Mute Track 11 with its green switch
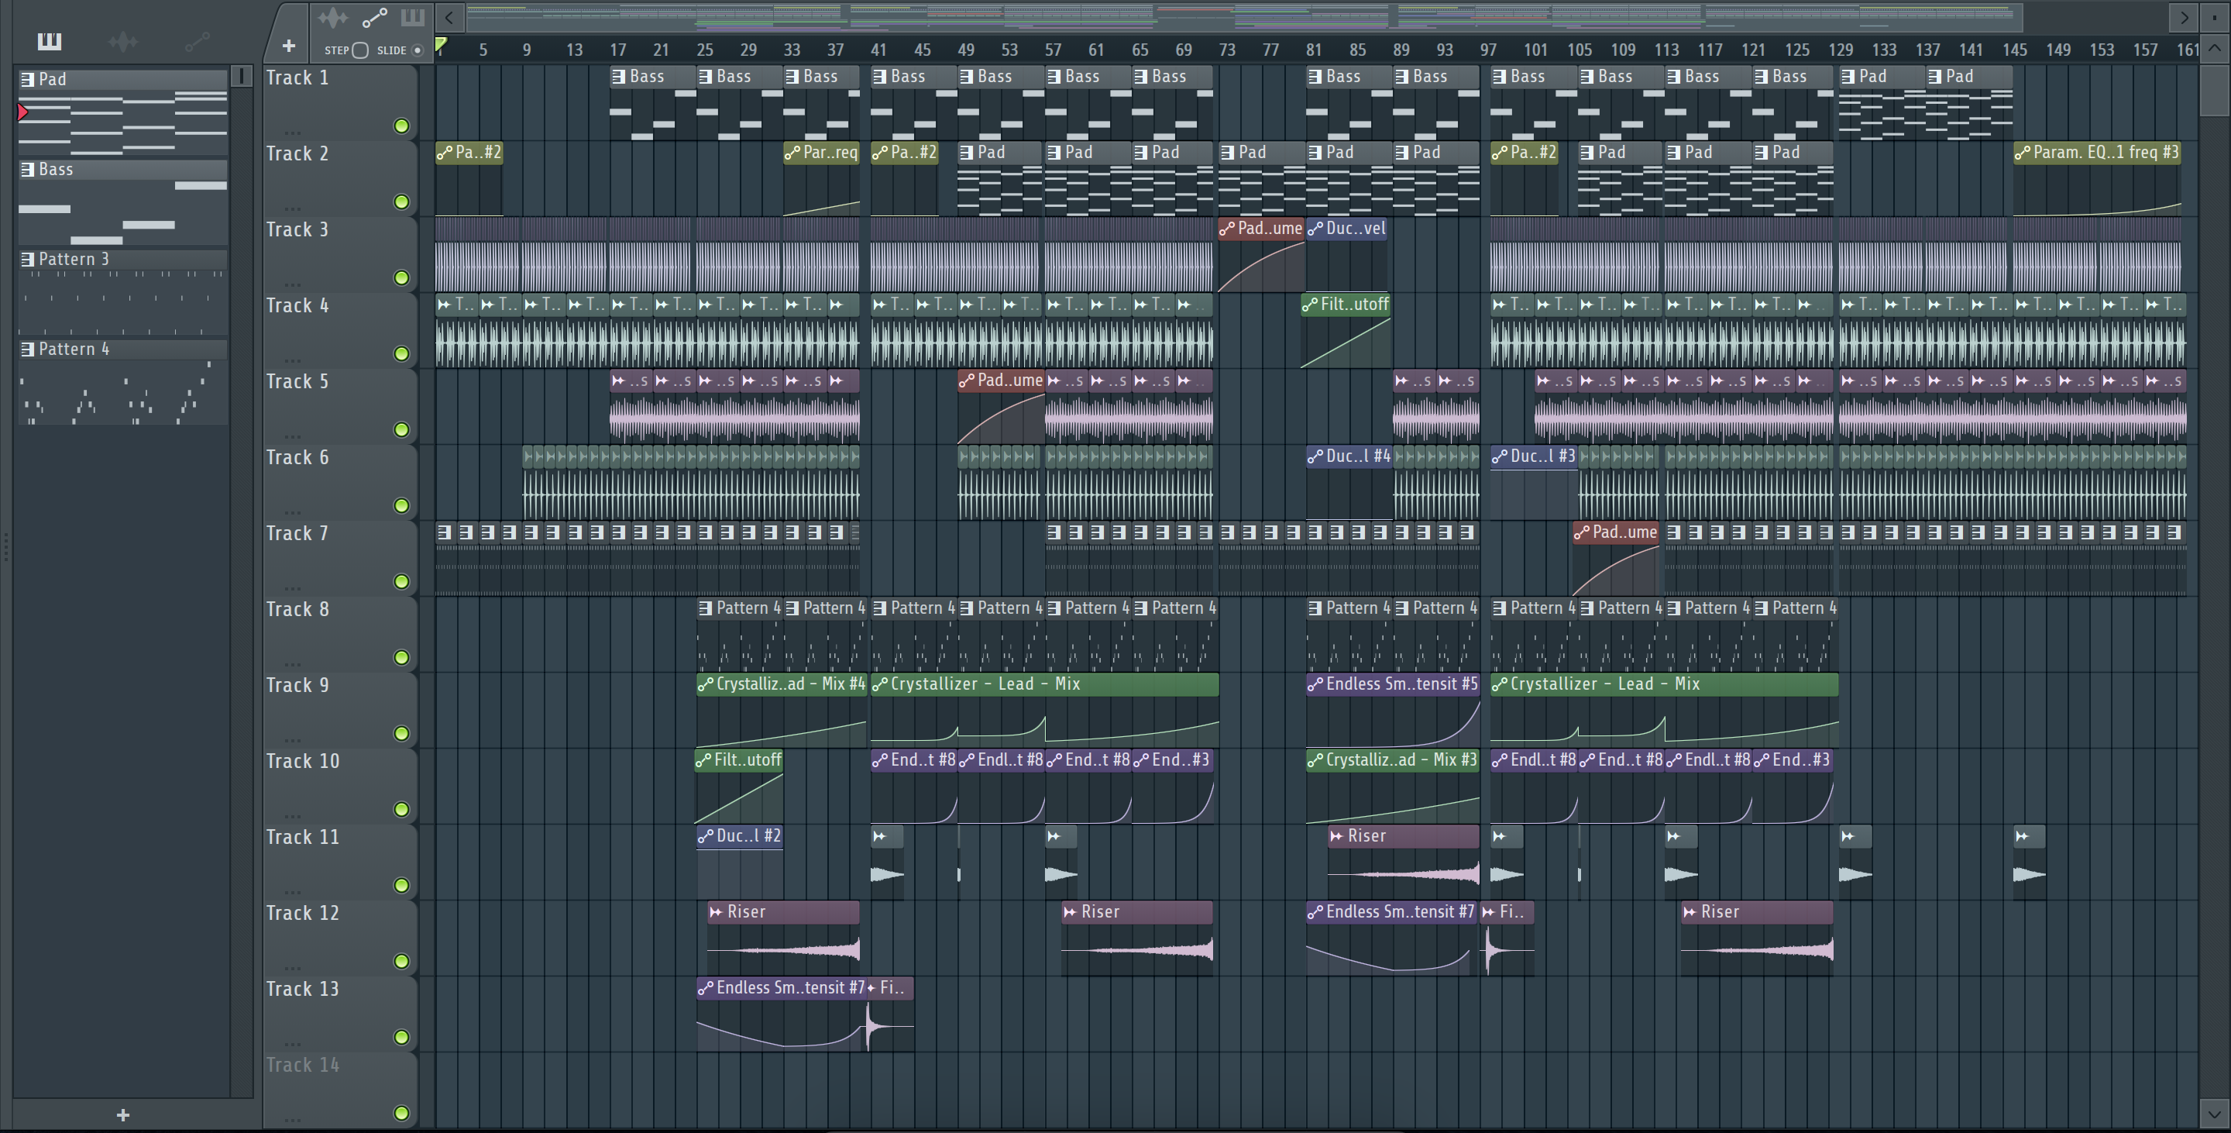This screenshot has height=1133, width=2231. click(401, 885)
